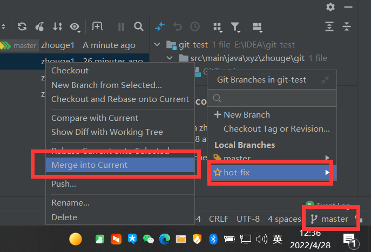Collapse the git-test root tree node
Image resolution: width=371 pixels, height=252 pixels.
click(157, 44)
